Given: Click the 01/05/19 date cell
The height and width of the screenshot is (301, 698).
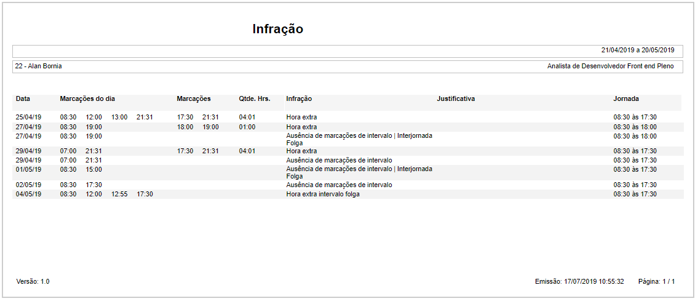Looking at the screenshot, I should click(28, 169).
